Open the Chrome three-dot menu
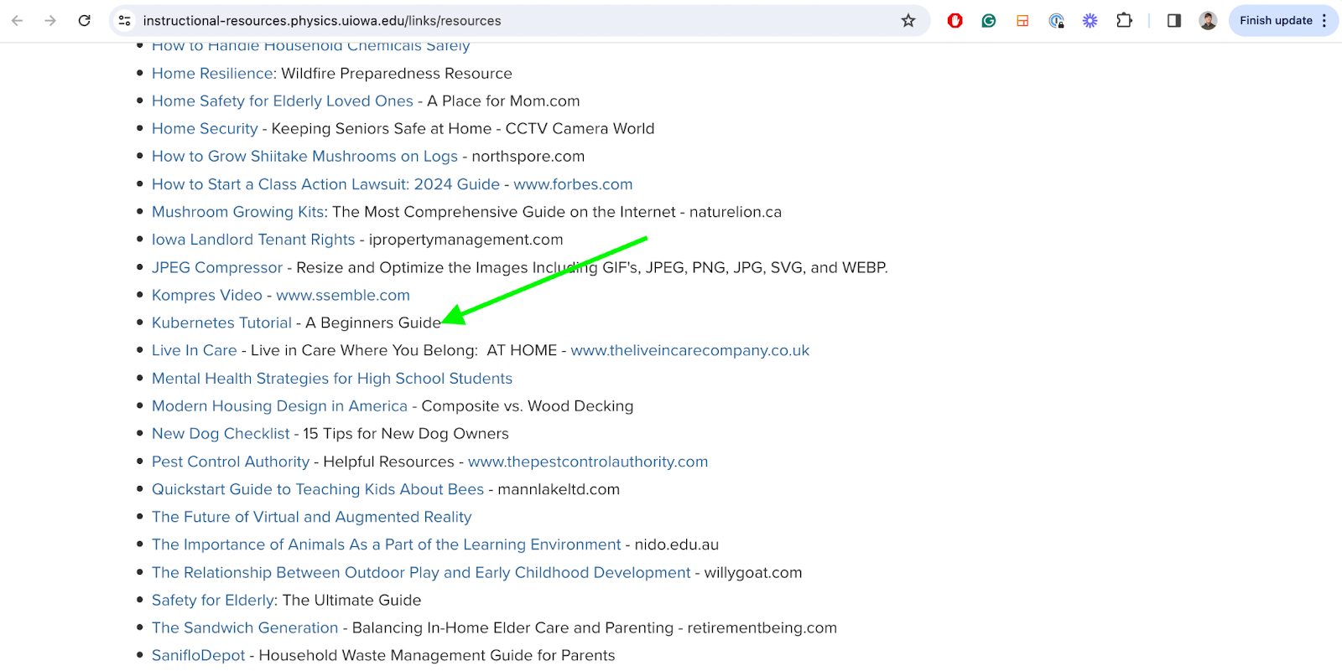The width and height of the screenshot is (1342, 671). [1324, 21]
